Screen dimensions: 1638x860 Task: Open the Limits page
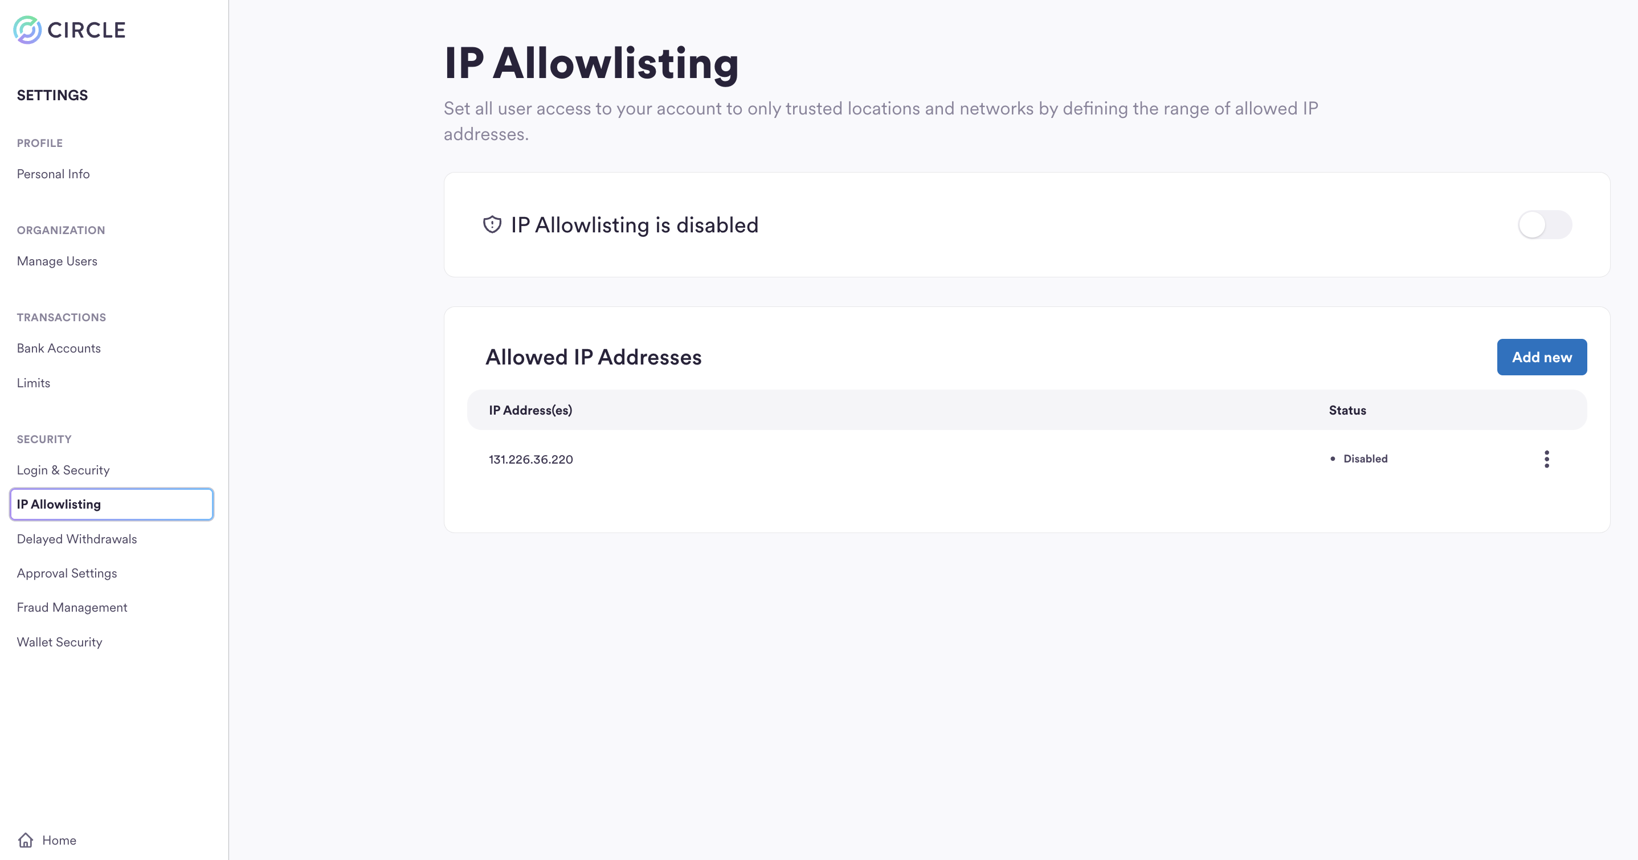(33, 382)
